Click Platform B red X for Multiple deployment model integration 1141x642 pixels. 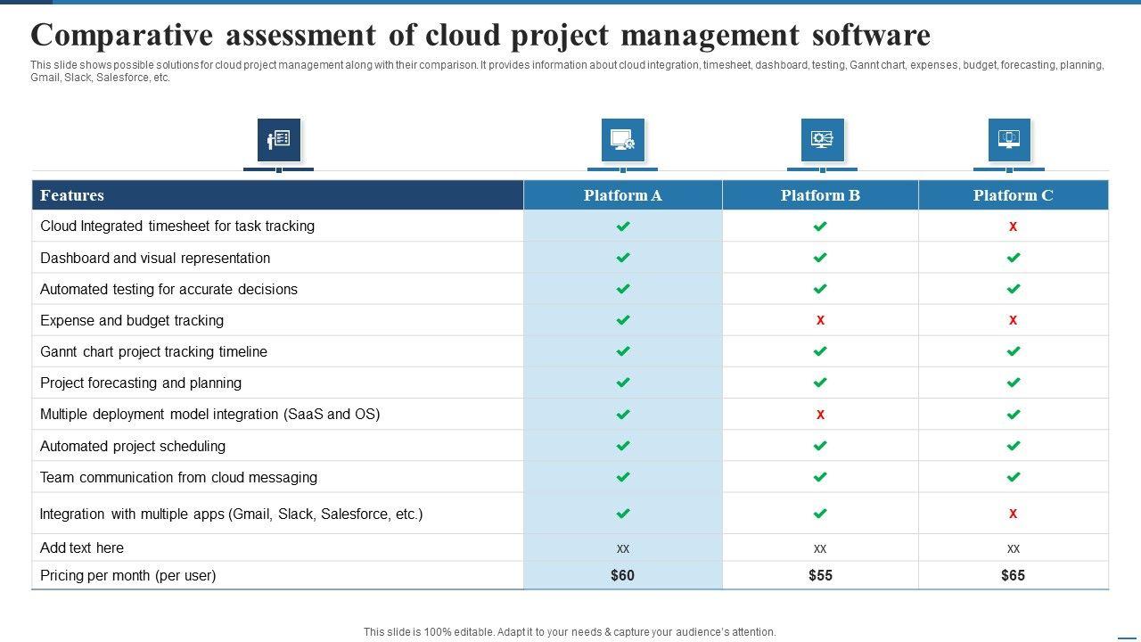820,415
